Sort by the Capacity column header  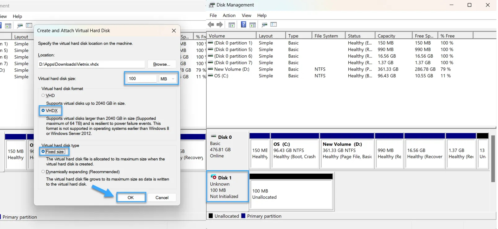[394, 36]
